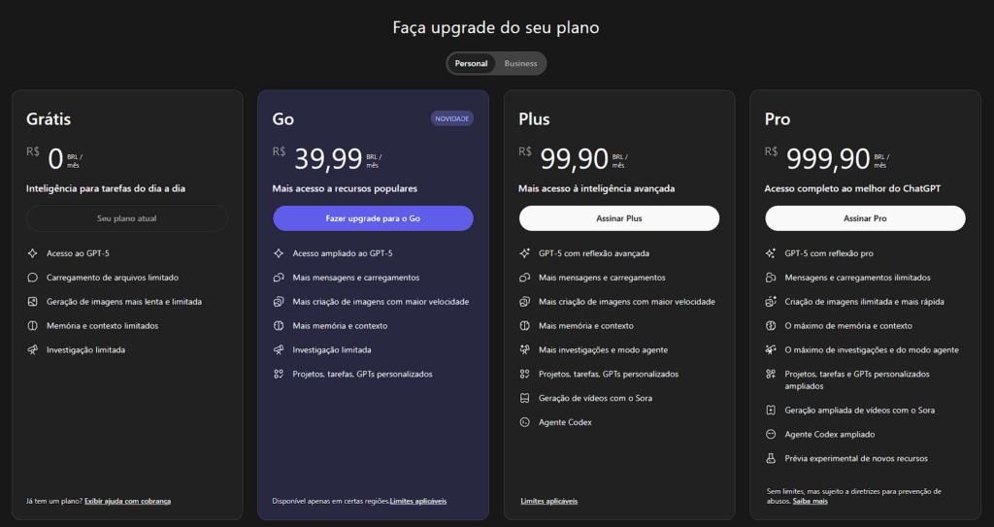Click the Assinar Pro button

coord(865,218)
